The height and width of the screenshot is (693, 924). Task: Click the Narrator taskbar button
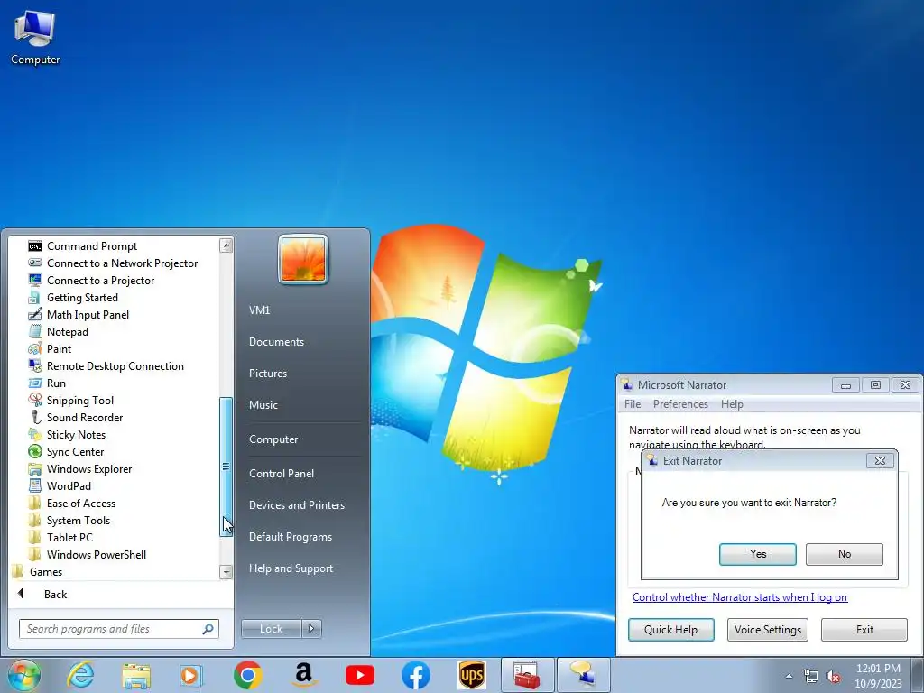point(584,675)
